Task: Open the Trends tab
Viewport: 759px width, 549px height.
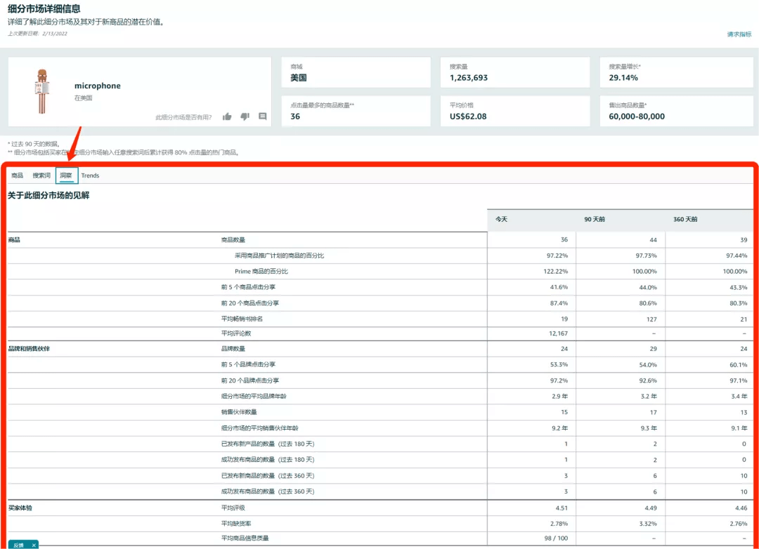Action: [90, 176]
